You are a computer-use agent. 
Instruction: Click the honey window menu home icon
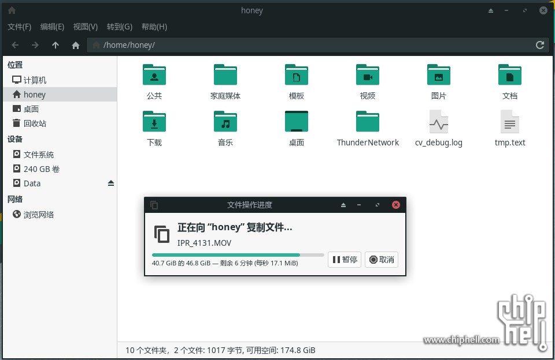click(x=12, y=10)
